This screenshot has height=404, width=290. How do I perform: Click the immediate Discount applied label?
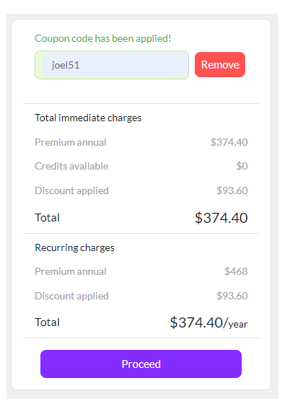click(72, 190)
